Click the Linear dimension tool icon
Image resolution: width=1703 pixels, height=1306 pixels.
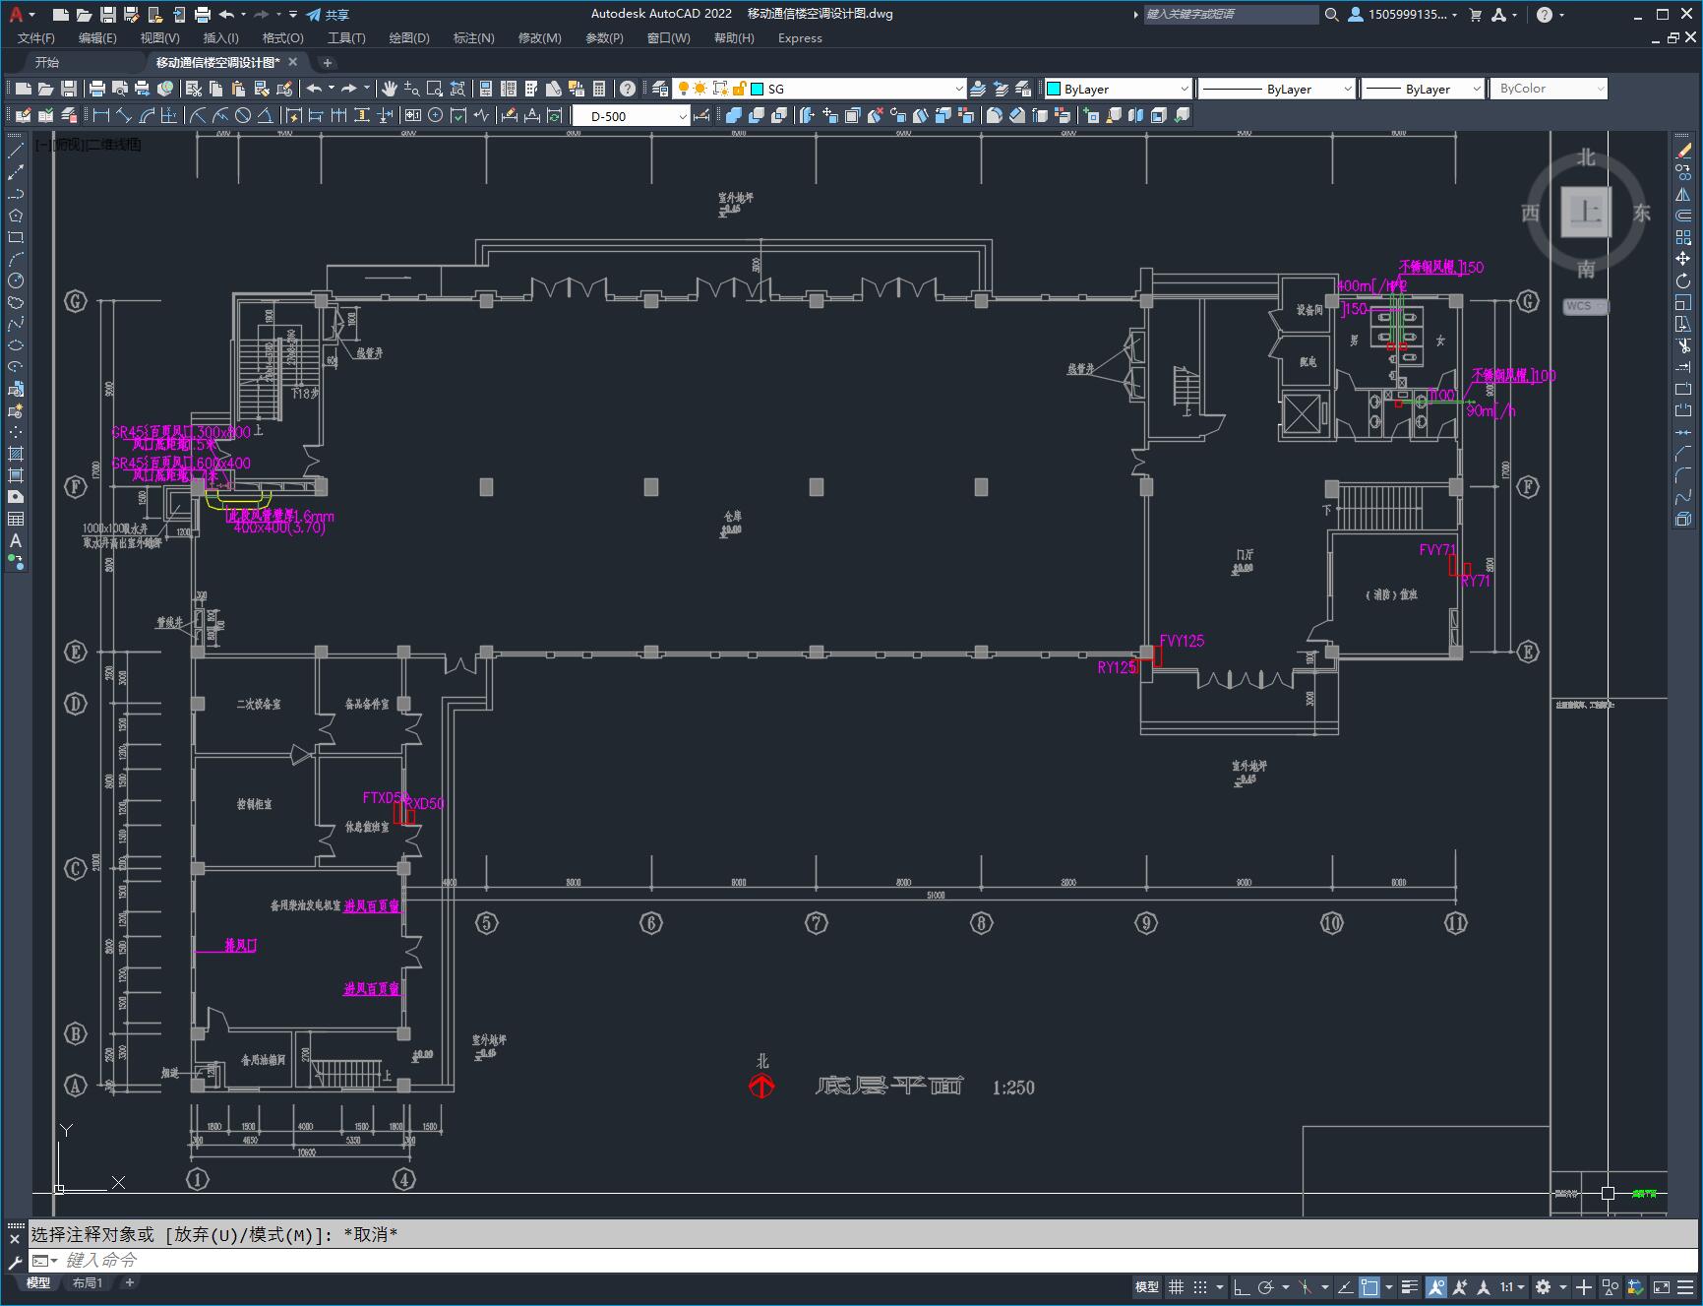[x=100, y=115]
